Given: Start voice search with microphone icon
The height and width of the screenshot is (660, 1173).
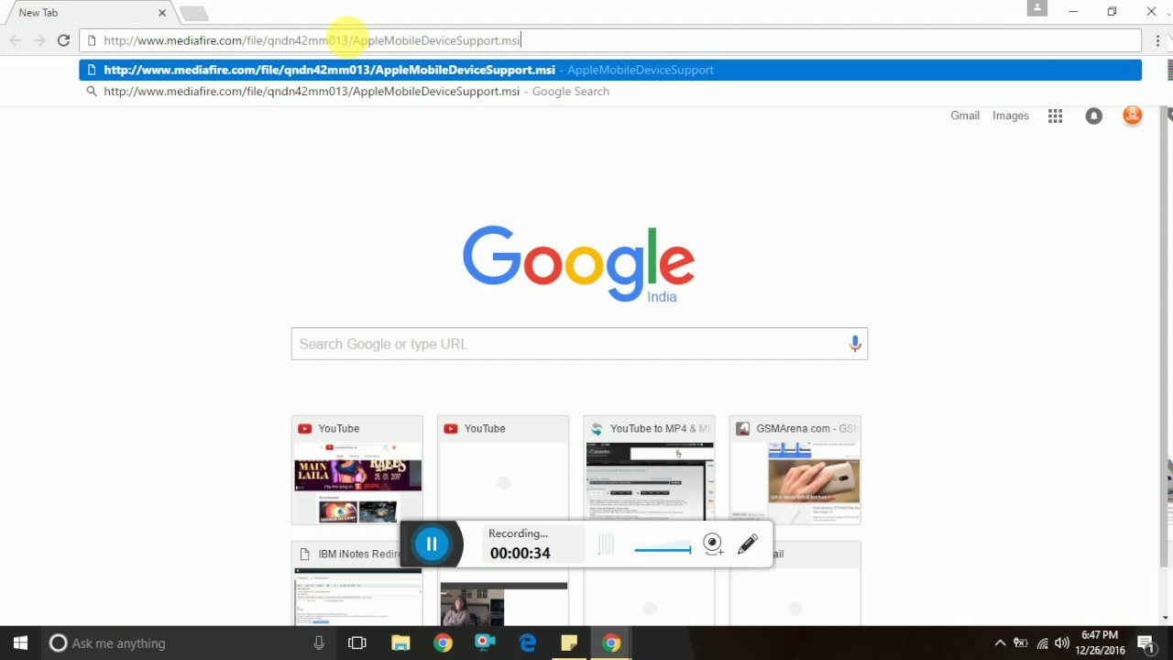Looking at the screenshot, I should (x=855, y=344).
